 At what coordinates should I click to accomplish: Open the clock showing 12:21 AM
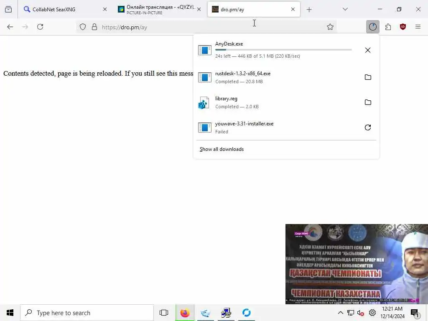392,313
